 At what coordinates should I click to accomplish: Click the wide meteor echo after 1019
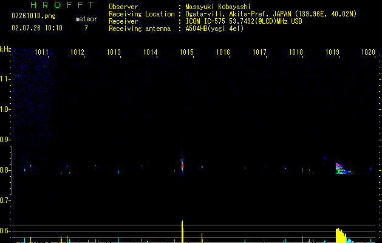tap(343, 168)
